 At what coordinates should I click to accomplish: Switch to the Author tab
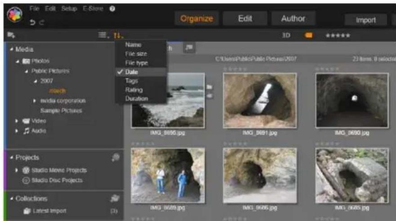click(x=293, y=18)
